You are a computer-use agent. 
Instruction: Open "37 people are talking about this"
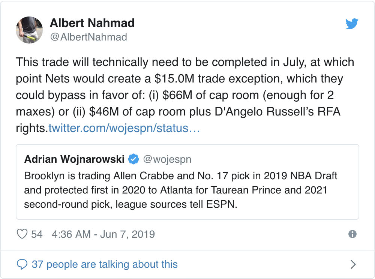tap(105, 264)
